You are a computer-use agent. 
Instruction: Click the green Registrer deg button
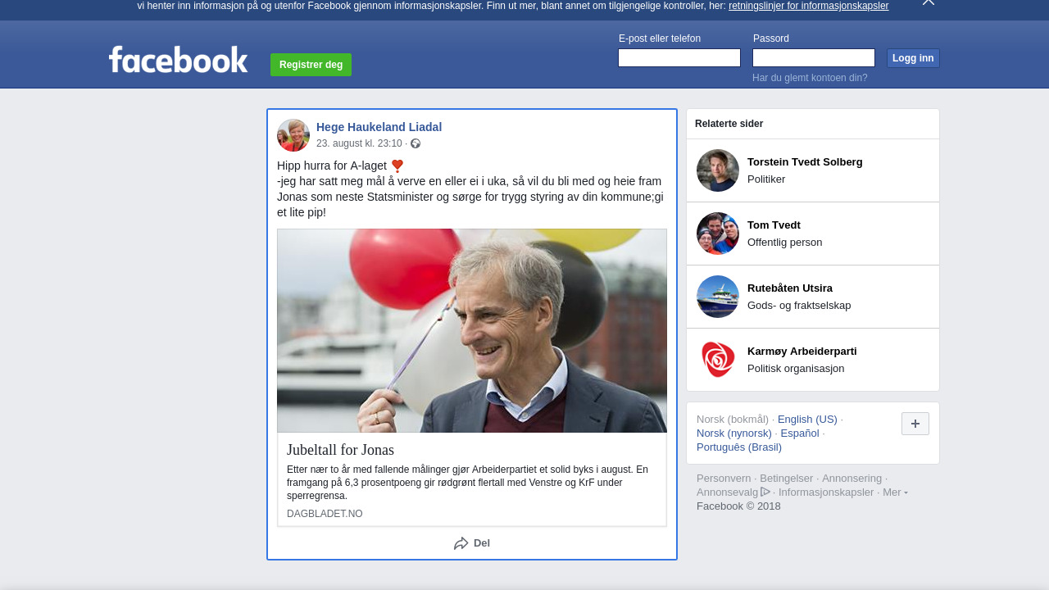click(311, 65)
